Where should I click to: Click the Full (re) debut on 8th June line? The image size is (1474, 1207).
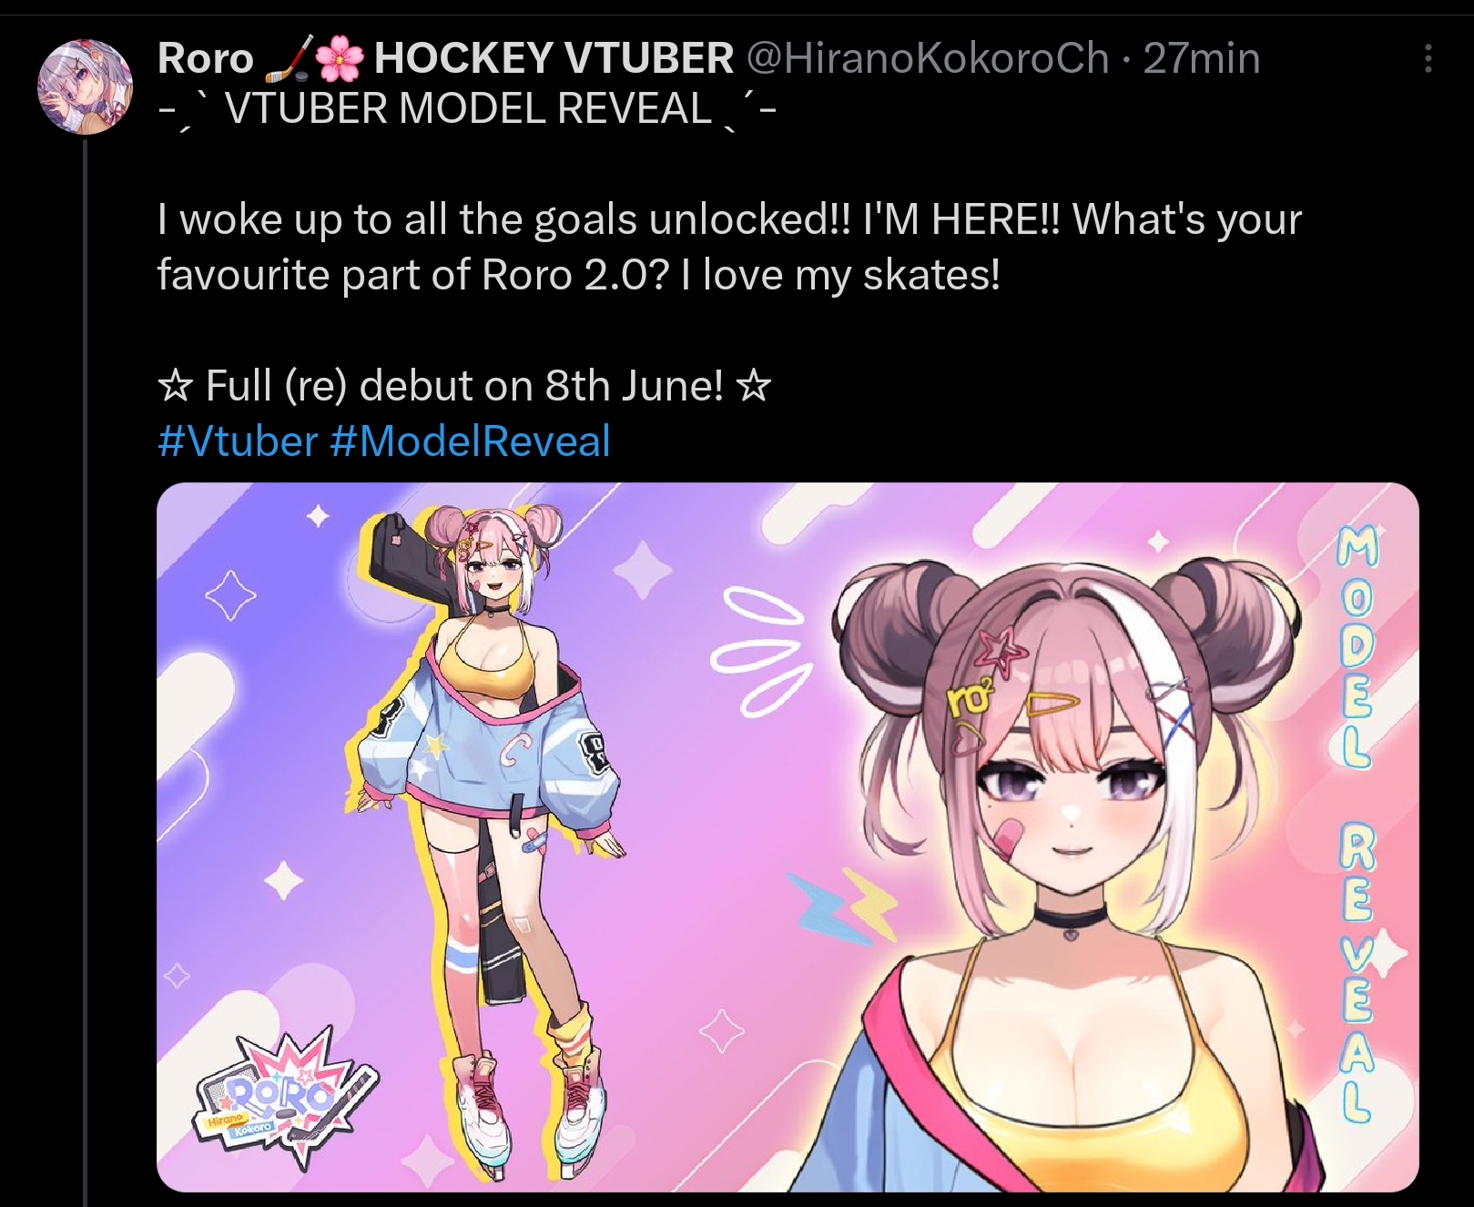point(464,386)
